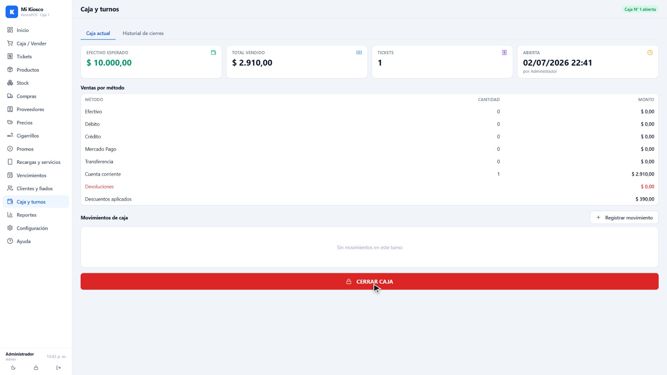Screen dimensions: 667x375
Task: Click the logout arrow icon
Action: [x=58, y=368]
